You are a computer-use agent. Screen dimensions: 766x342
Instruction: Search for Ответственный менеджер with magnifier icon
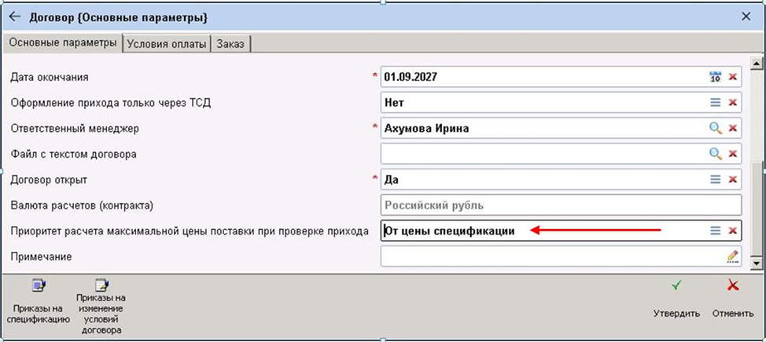(715, 128)
